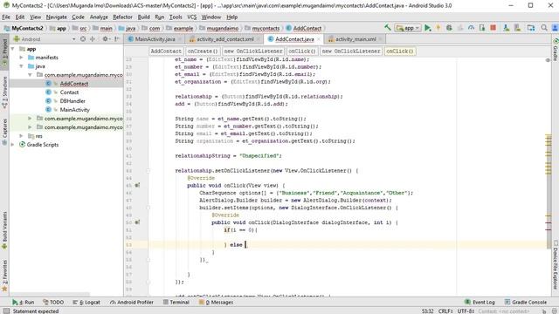
Task: Toggle the Favorites side tab
Action: 4,276
